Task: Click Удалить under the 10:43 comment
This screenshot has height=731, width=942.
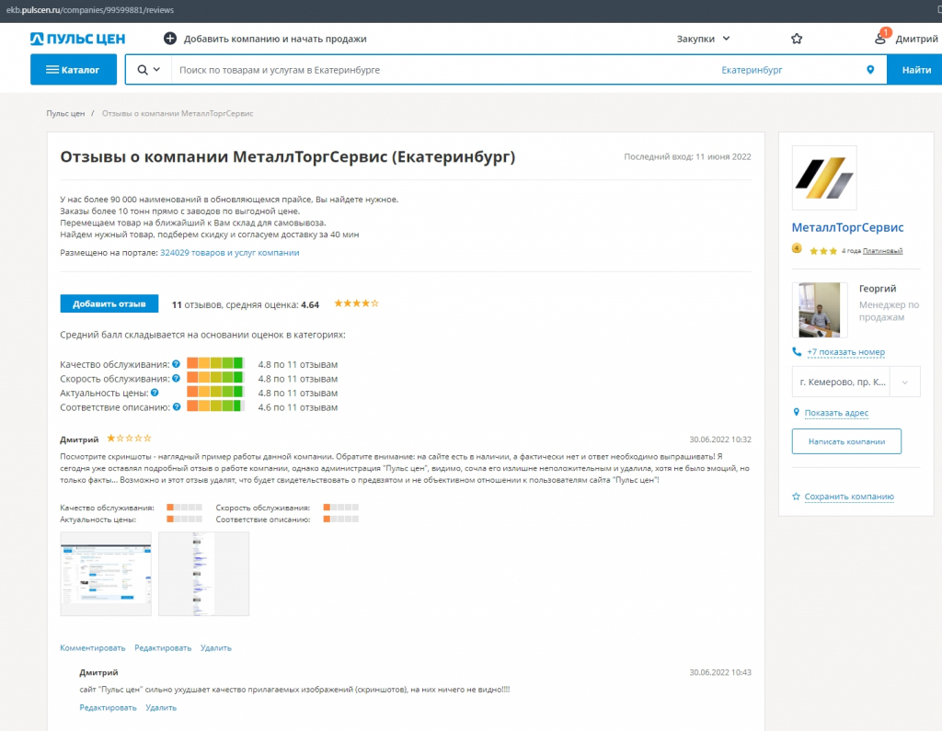Action: pyautogui.click(x=161, y=708)
